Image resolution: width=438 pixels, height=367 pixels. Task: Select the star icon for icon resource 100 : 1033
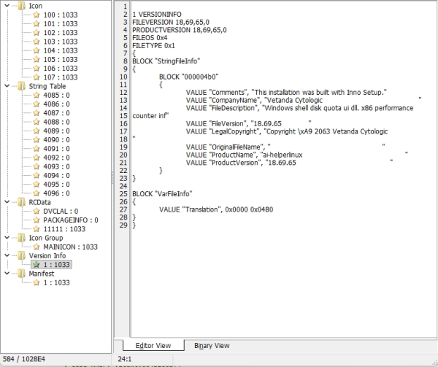coord(36,15)
